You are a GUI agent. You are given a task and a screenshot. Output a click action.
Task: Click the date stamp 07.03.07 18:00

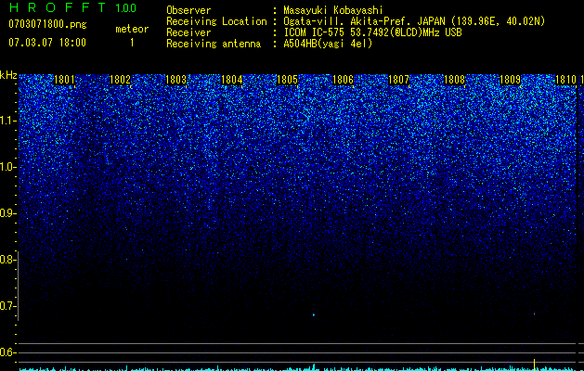(47, 43)
